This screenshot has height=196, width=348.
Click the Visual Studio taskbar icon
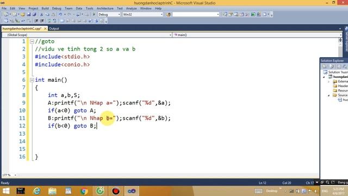(x=132, y=191)
